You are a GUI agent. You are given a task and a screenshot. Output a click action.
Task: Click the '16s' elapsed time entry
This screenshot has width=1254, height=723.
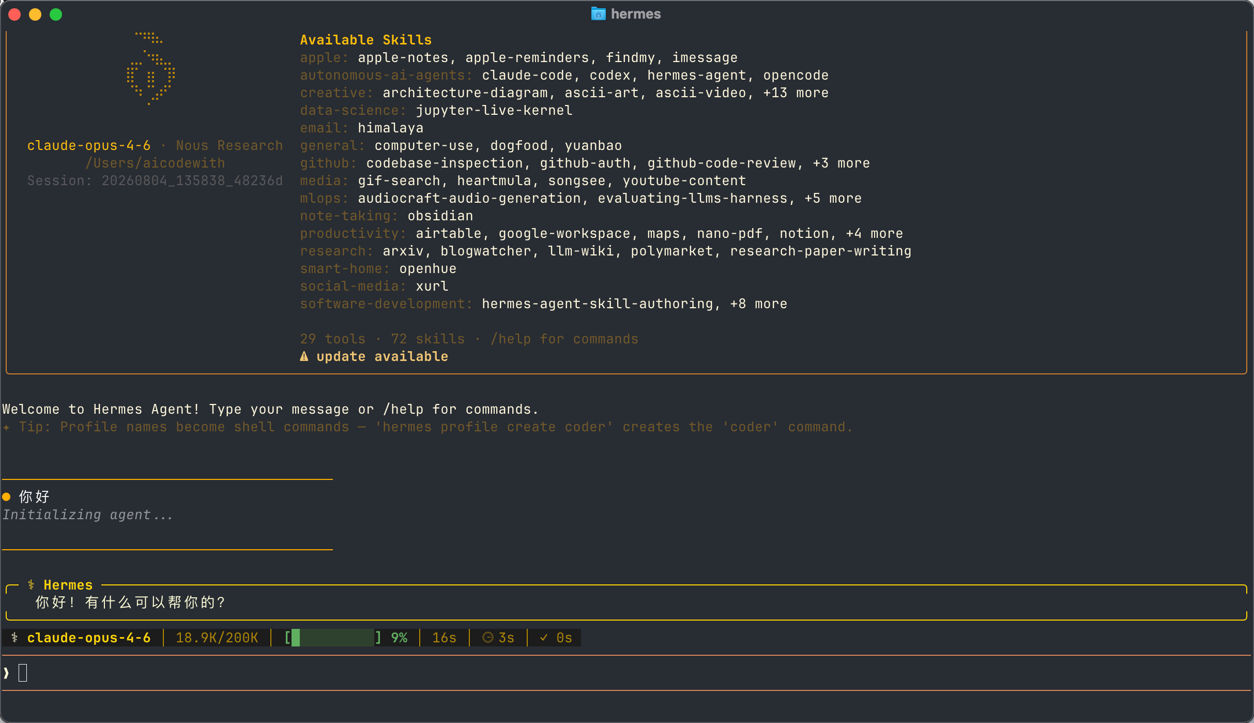(444, 638)
